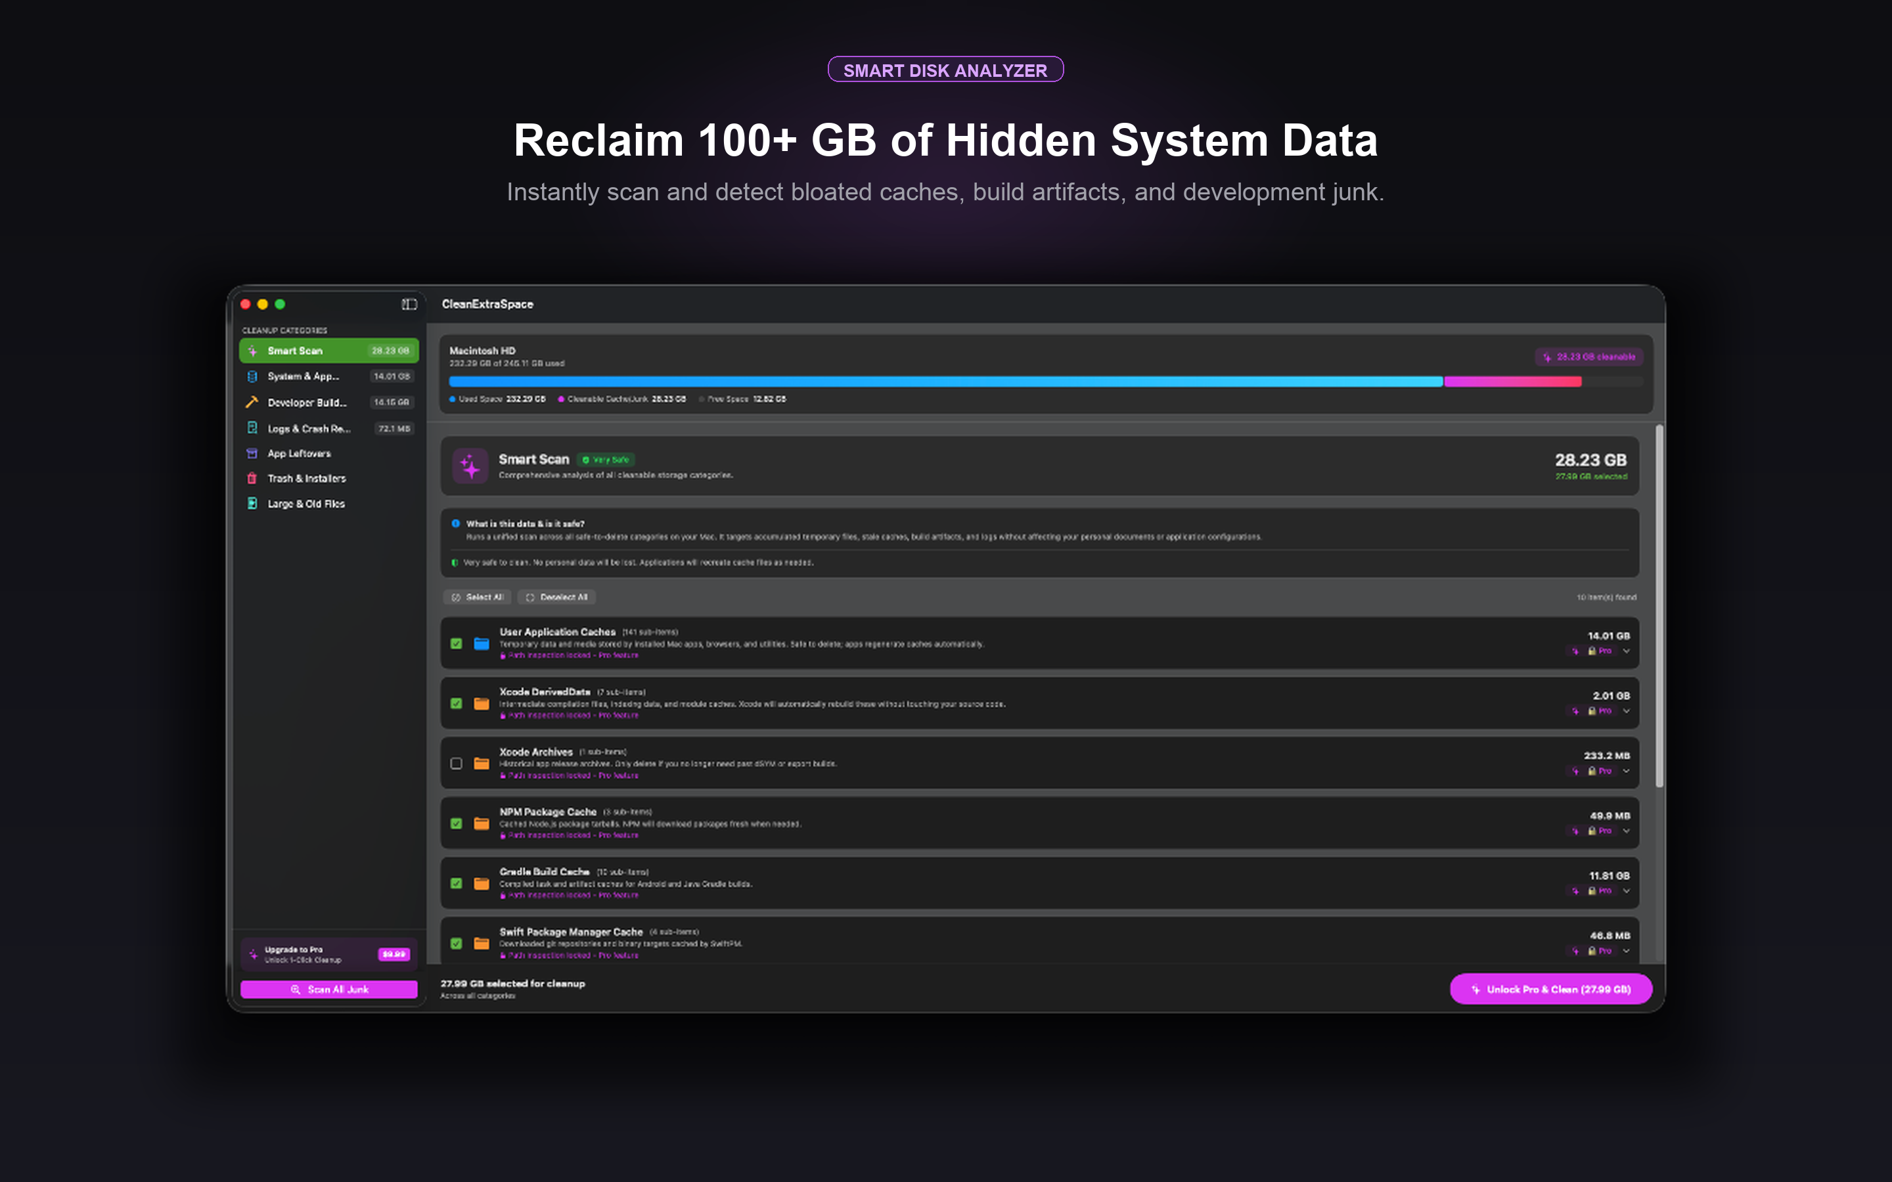Click the large Smart Scan sparkle tile
Screen dimensions: 1892x1182
coord(470,466)
